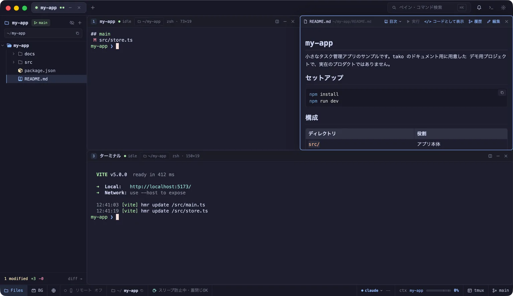The image size is (513, 296).
Task: Click the M src/store.ts line in pane 1
Action: pos(113,40)
